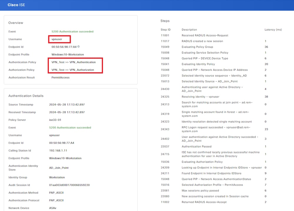The width and height of the screenshot is (294, 211).
Task: Select 'VPN_Test >> VPN_Authorization' policy value
Action: (x=73, y=70)
